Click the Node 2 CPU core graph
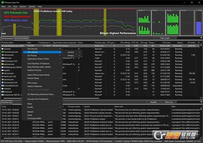Image resolution: width=203 pixels, height=143 pixels. (x=173, y=23)
